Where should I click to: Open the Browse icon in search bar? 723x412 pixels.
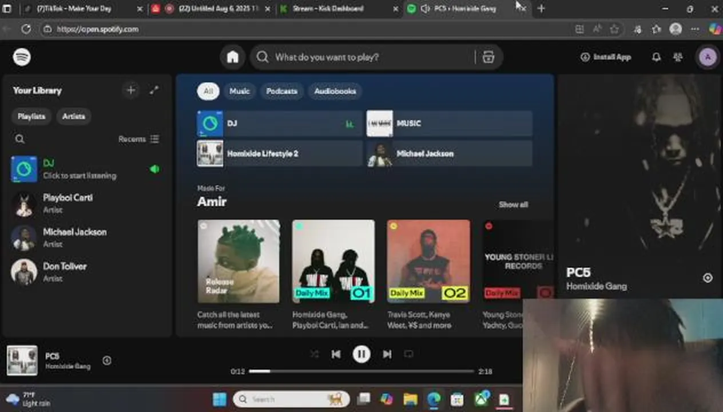pyautogui.click(x=488, y=57)
